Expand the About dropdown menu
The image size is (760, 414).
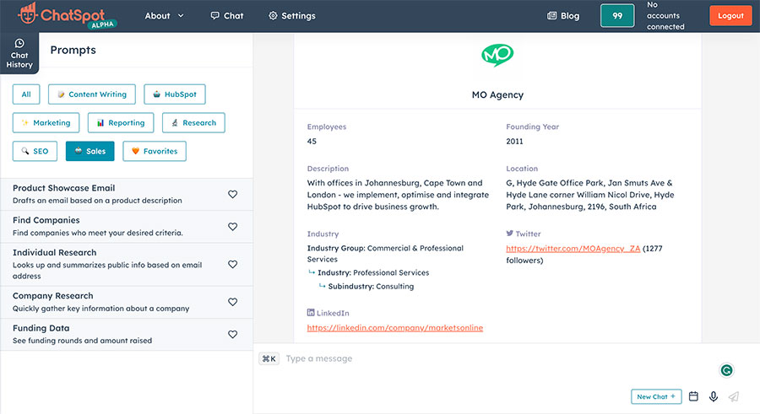click(165, 16)
